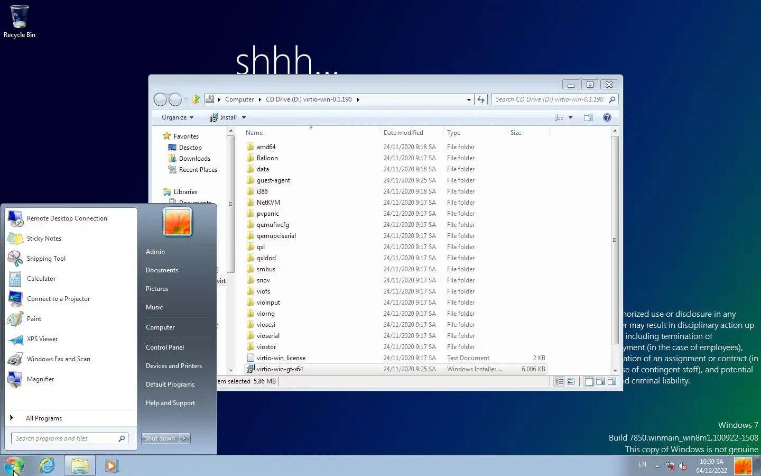Open Remote Desktop Connection in Start menu
Screen dimensions: 761x476
click(x=71, y=218)
